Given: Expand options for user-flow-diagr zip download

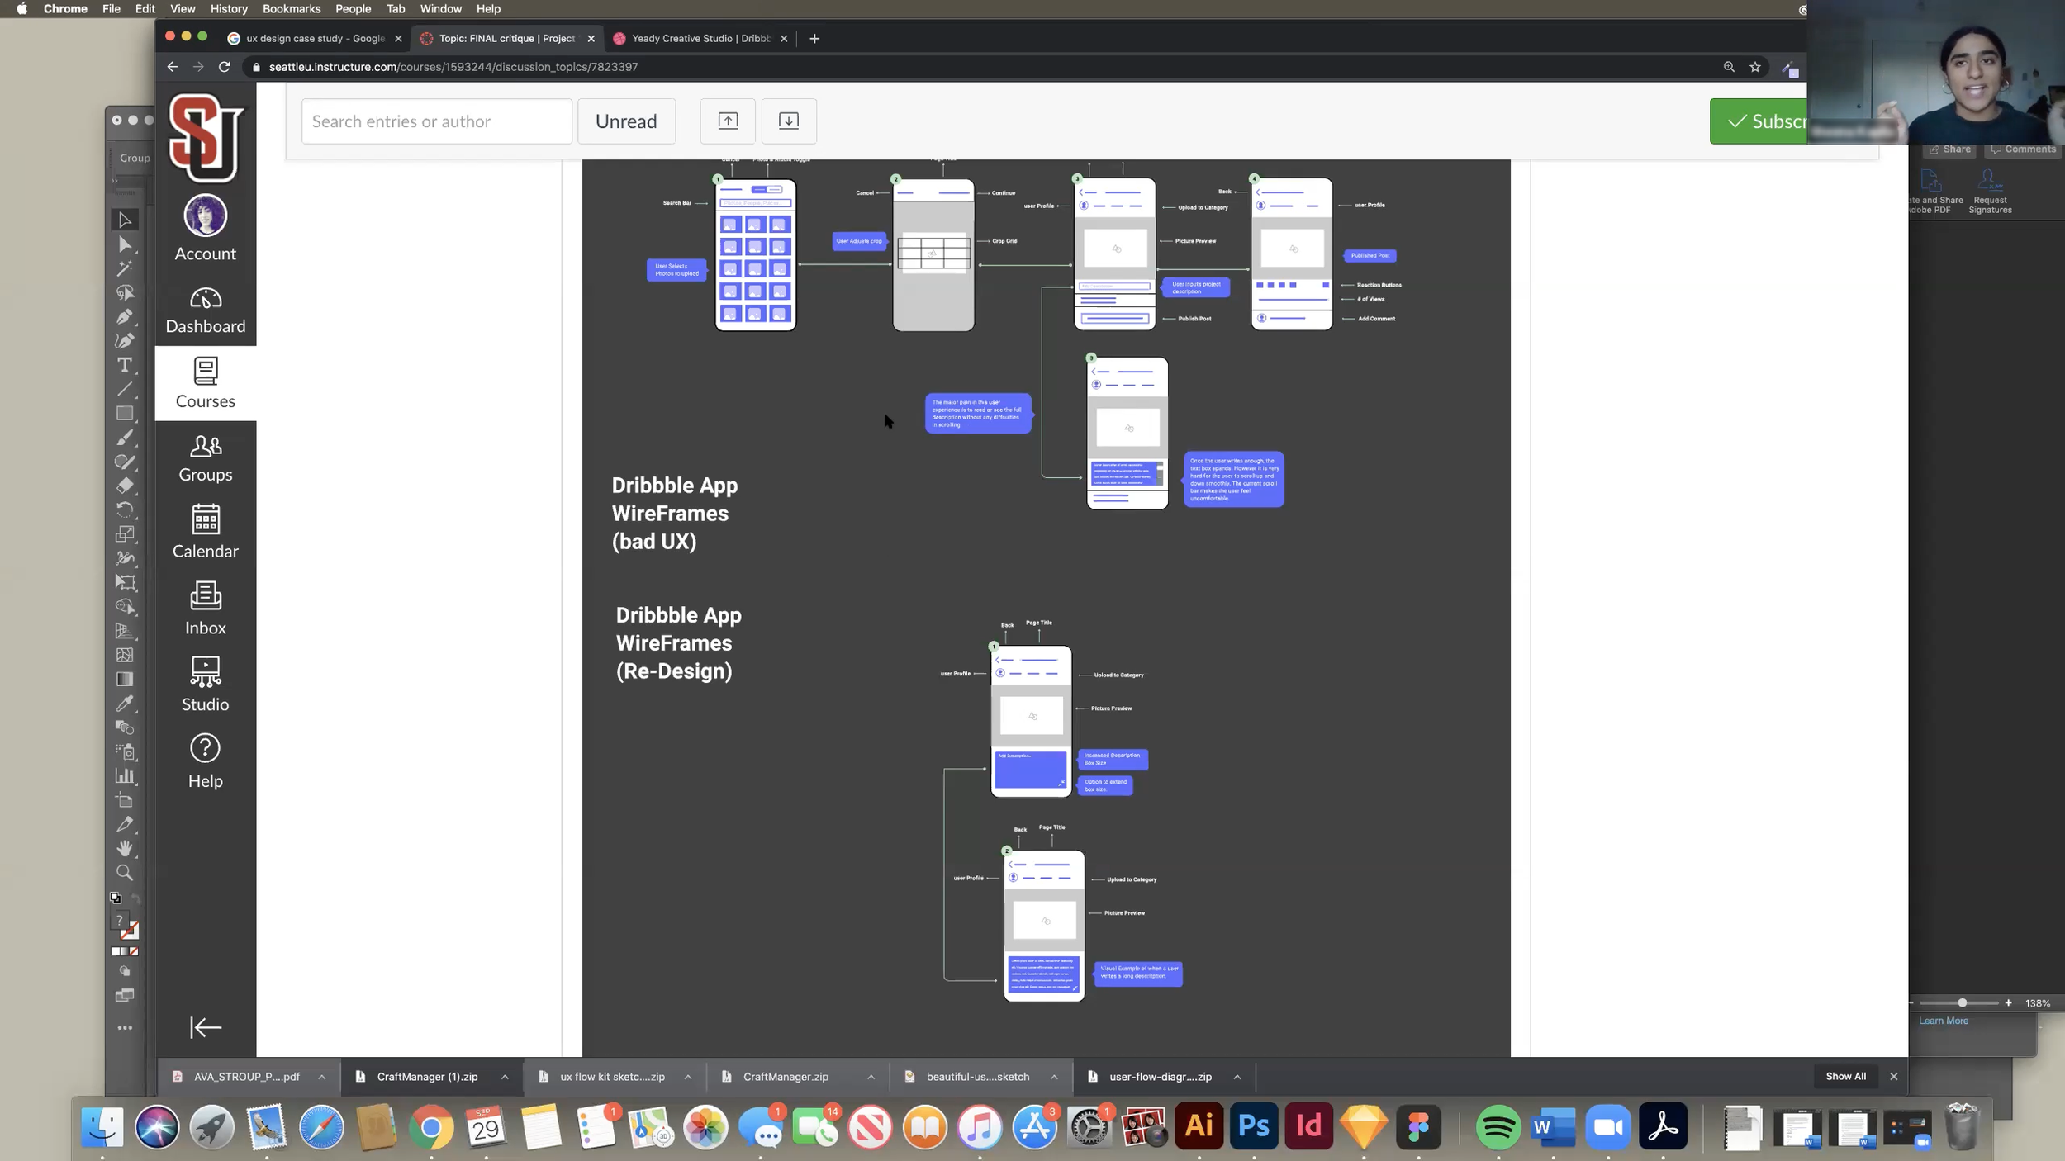Looking at the screenshot, I should coord(1237,1077).
